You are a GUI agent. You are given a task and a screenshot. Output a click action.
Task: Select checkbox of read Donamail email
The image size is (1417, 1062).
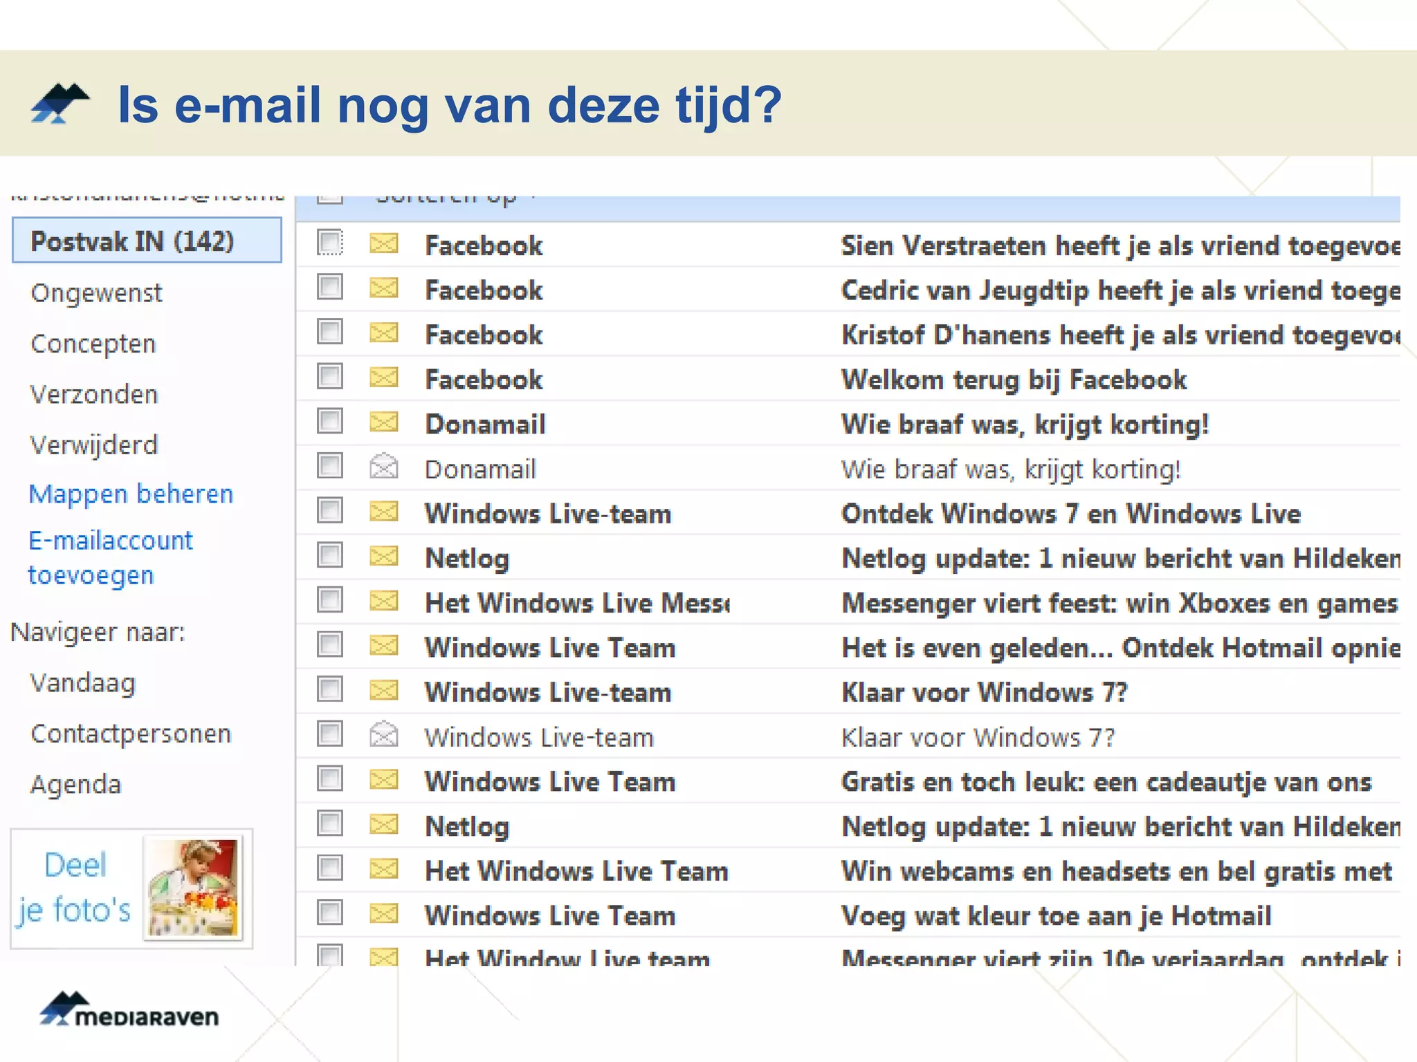[x=330, y=466]
